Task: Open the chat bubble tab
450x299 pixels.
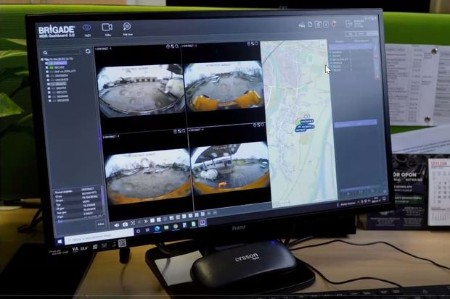Action: coord(127,28)
